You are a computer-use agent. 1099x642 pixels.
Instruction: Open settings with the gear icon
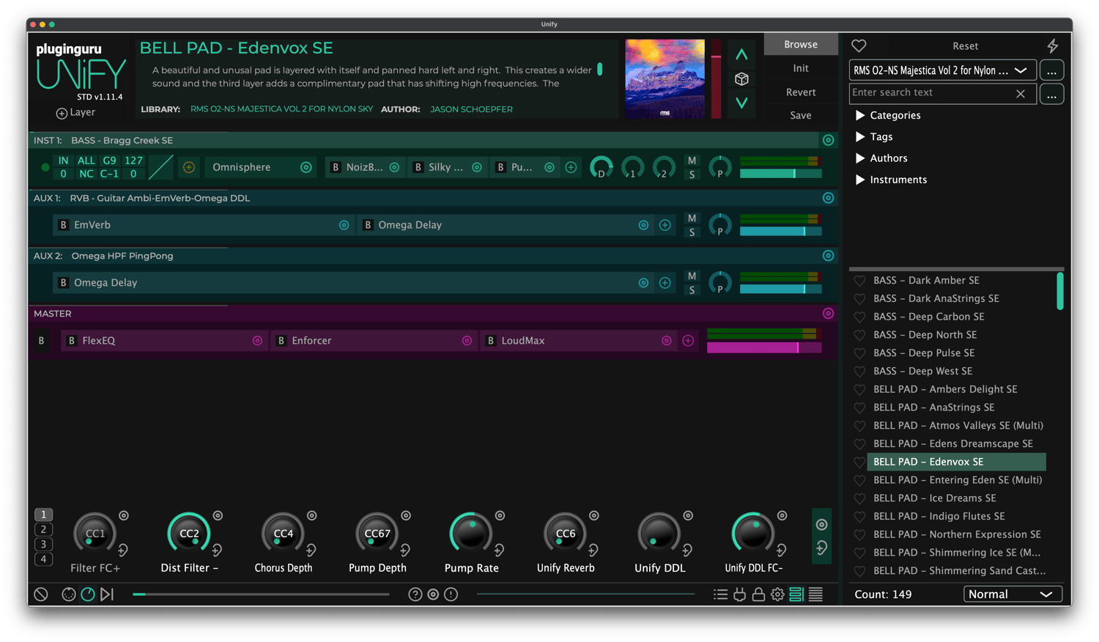click(777, 594)
